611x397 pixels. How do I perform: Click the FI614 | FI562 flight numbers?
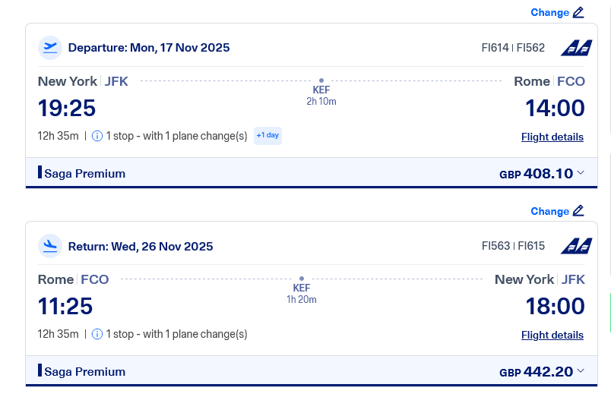(513, 47)
